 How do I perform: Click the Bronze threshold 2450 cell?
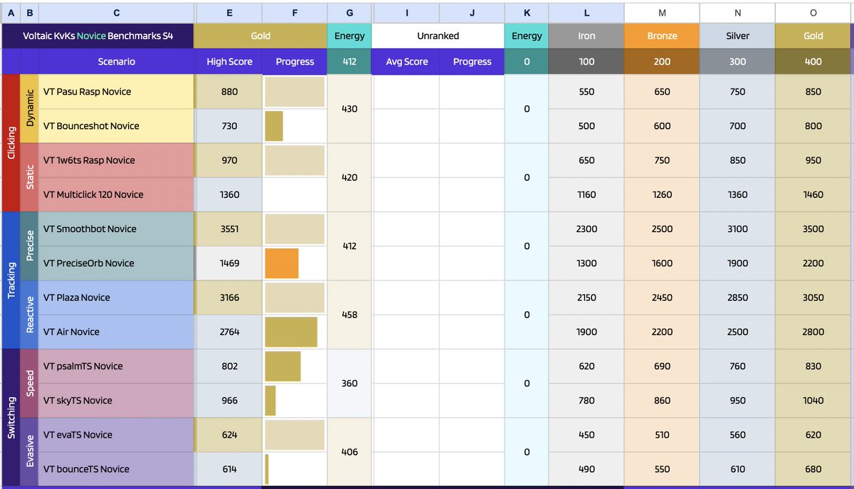click(662, 298)
